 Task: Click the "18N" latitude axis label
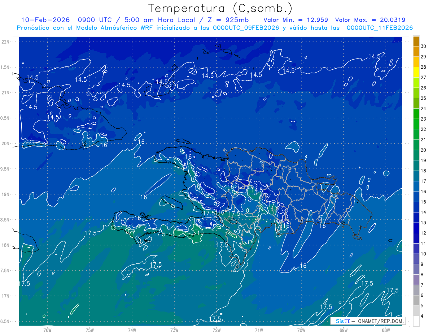pyautogui.click(x=5, y=245)
